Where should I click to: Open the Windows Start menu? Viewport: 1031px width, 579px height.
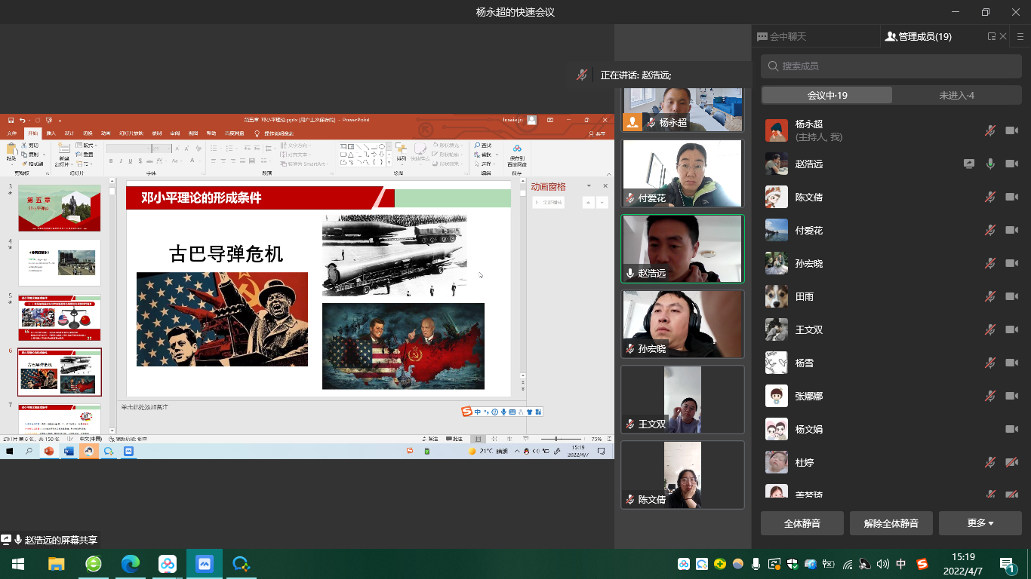pos(18,564)
